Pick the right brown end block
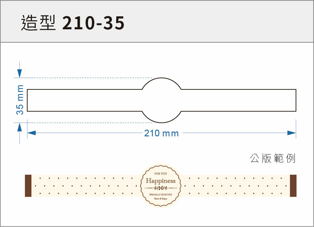Viewport: 314px width, 227px height. [x=293, y=186]
